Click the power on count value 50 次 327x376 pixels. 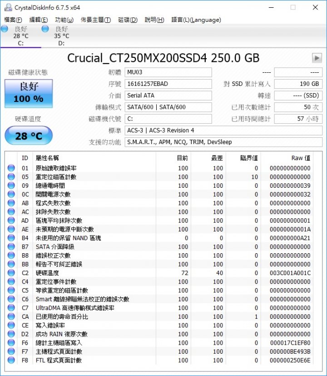click(298, 107)
